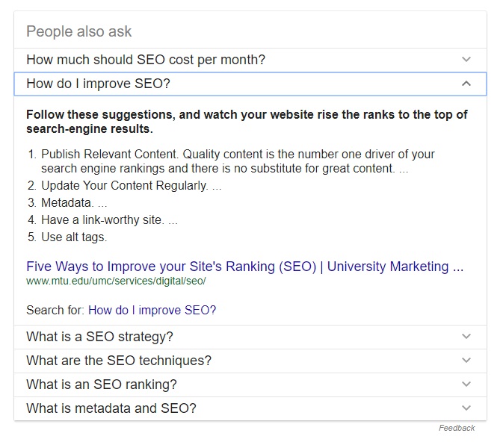Click the down chevron for What is a SEO strategy
Viewport: 503px width, 442px height.
[x=466, y=337]
